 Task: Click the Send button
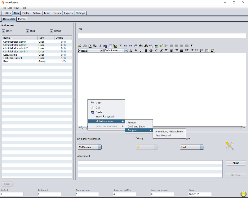[7, 184]
